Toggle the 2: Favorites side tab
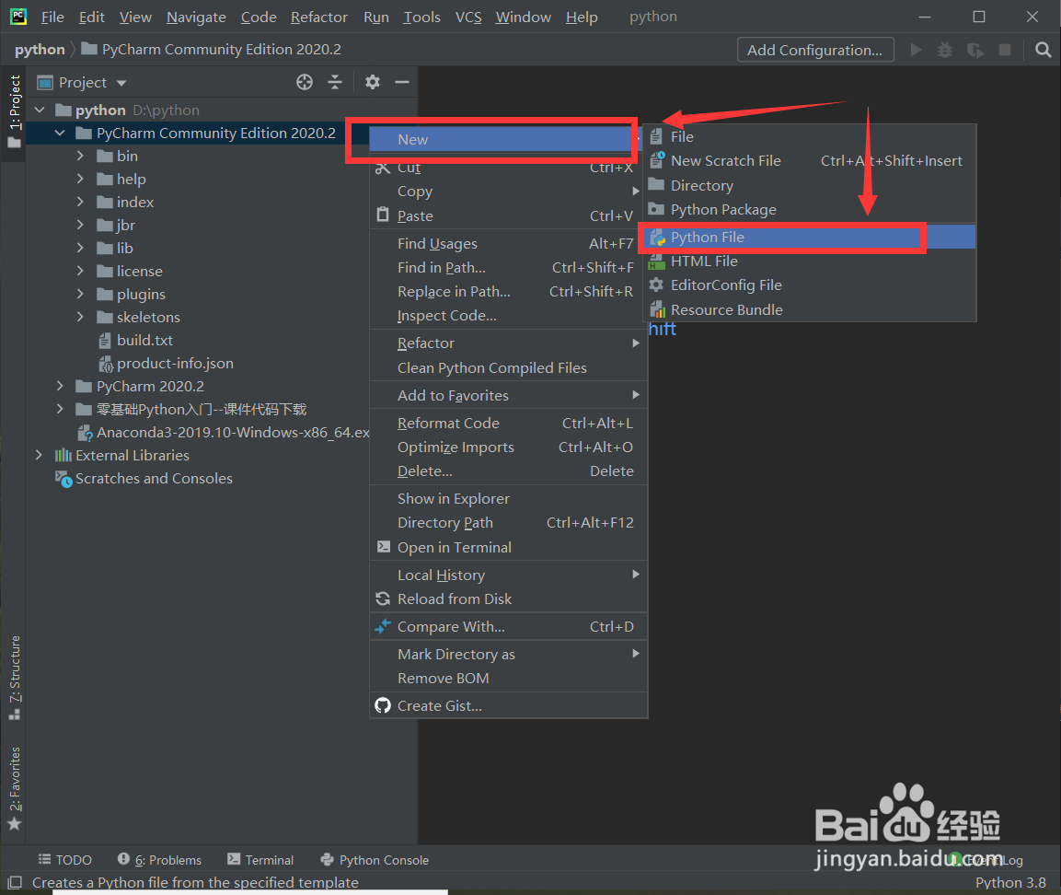1061x895 pixels. point(14,788)
